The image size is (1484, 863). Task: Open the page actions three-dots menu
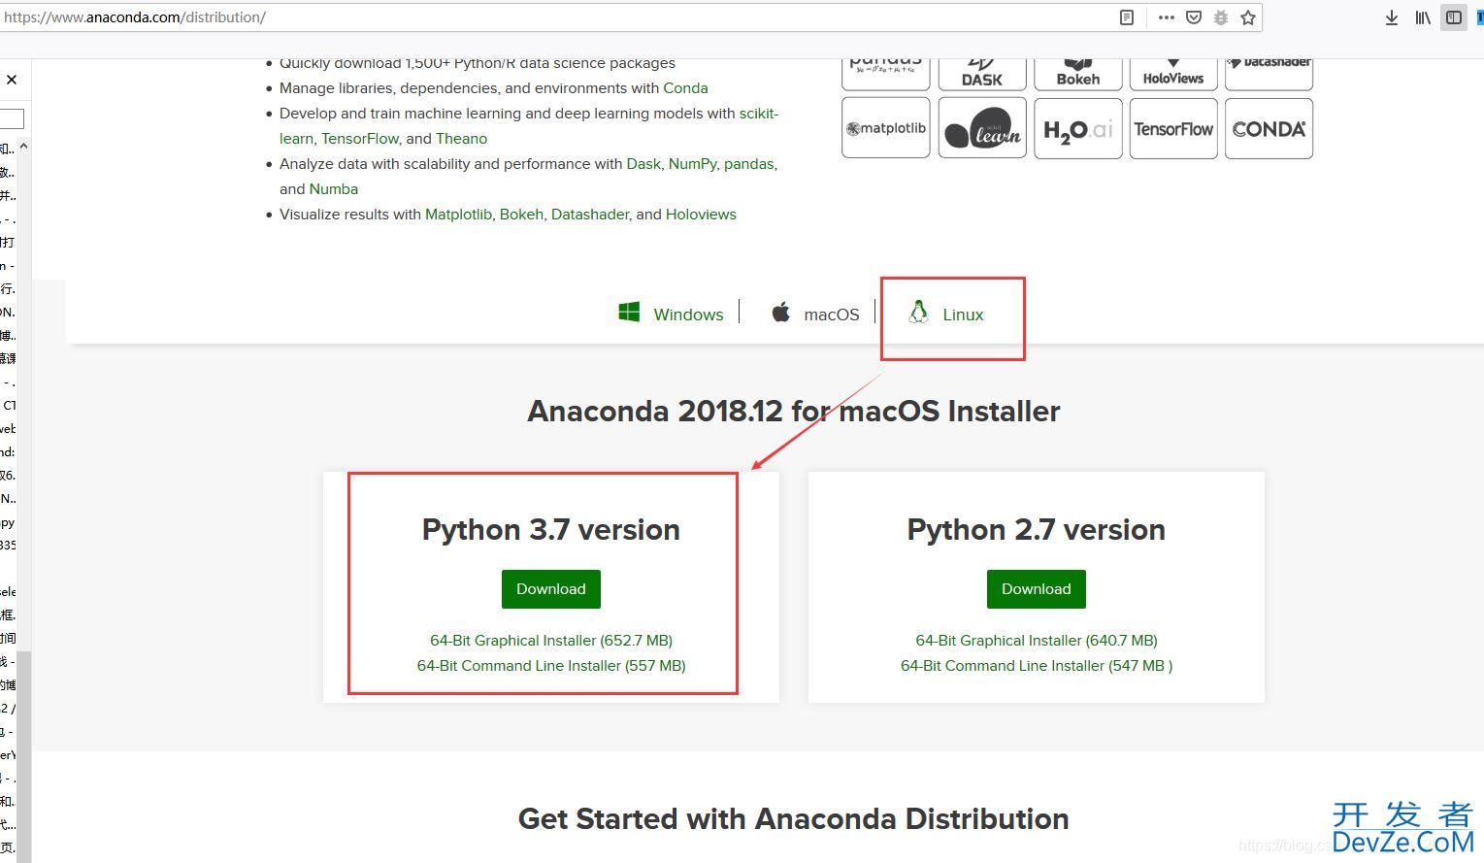(1166, 17)
